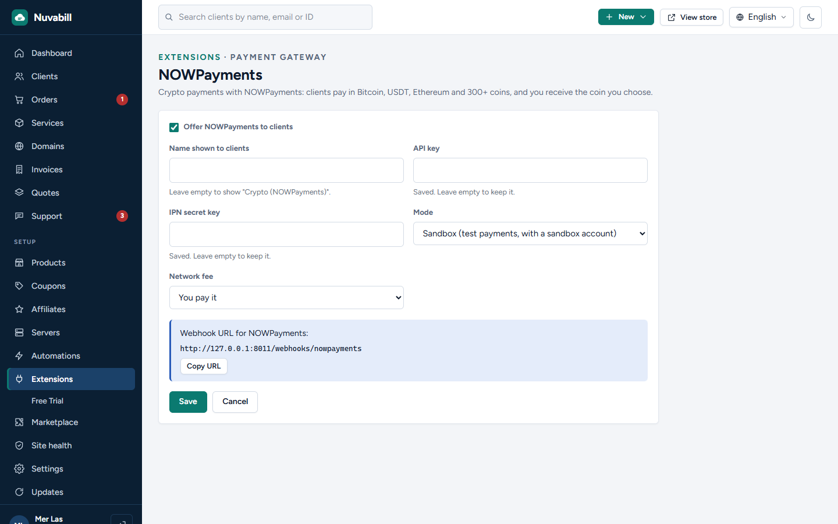Open the Invoices menu item
838x524 pixels.
[x=71, y=169]
